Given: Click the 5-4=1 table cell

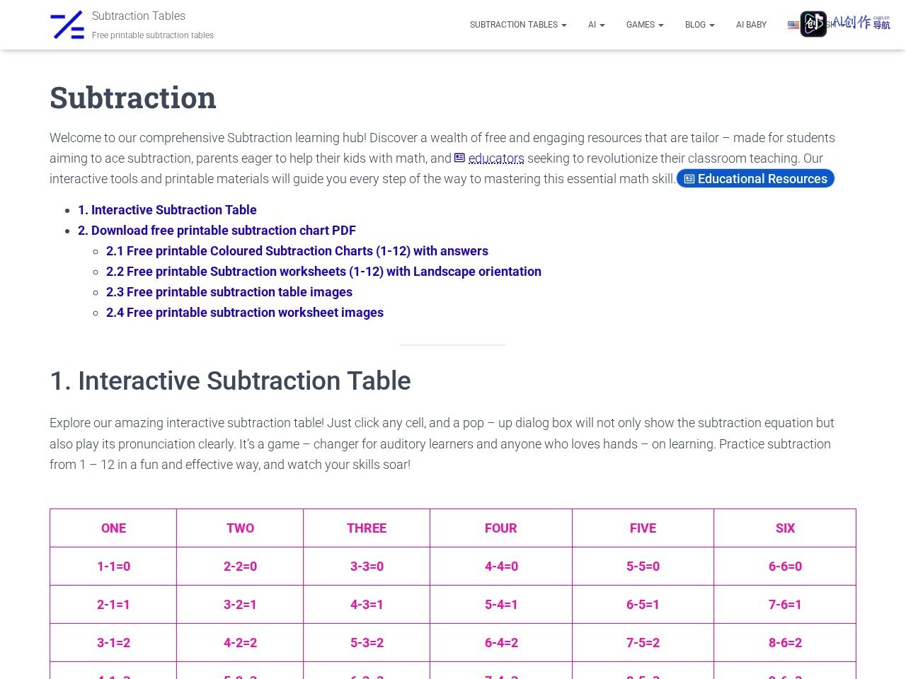Looking at the screenshot, I should coord(501,605).
